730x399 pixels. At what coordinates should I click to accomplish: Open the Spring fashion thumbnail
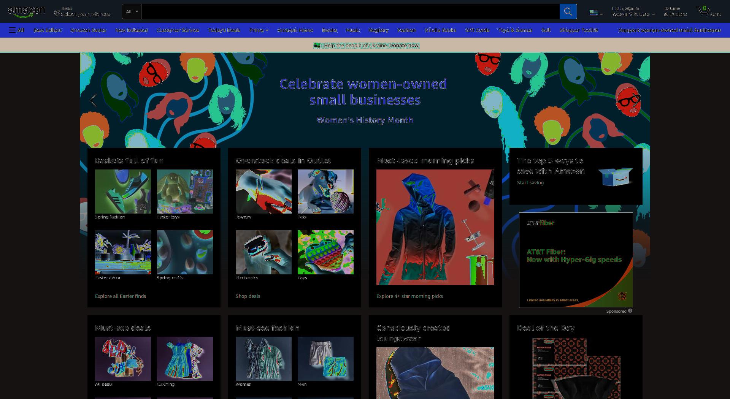tap(123, 192)
